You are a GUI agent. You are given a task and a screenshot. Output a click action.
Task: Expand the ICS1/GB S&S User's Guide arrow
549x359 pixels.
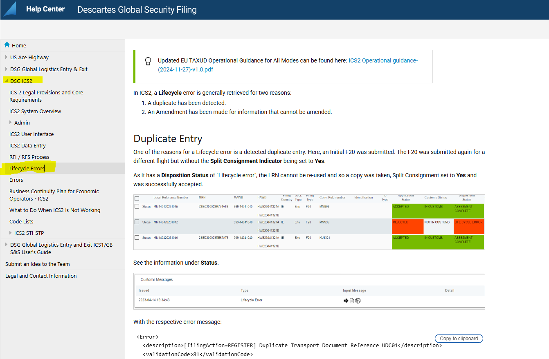tap(7, 245)
